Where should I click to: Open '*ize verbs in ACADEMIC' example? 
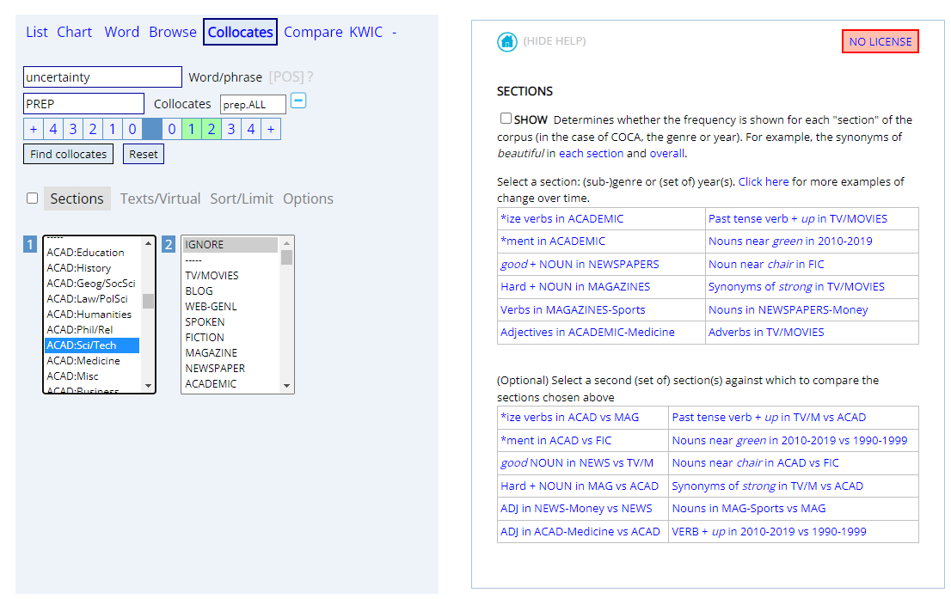coord(561,218)
